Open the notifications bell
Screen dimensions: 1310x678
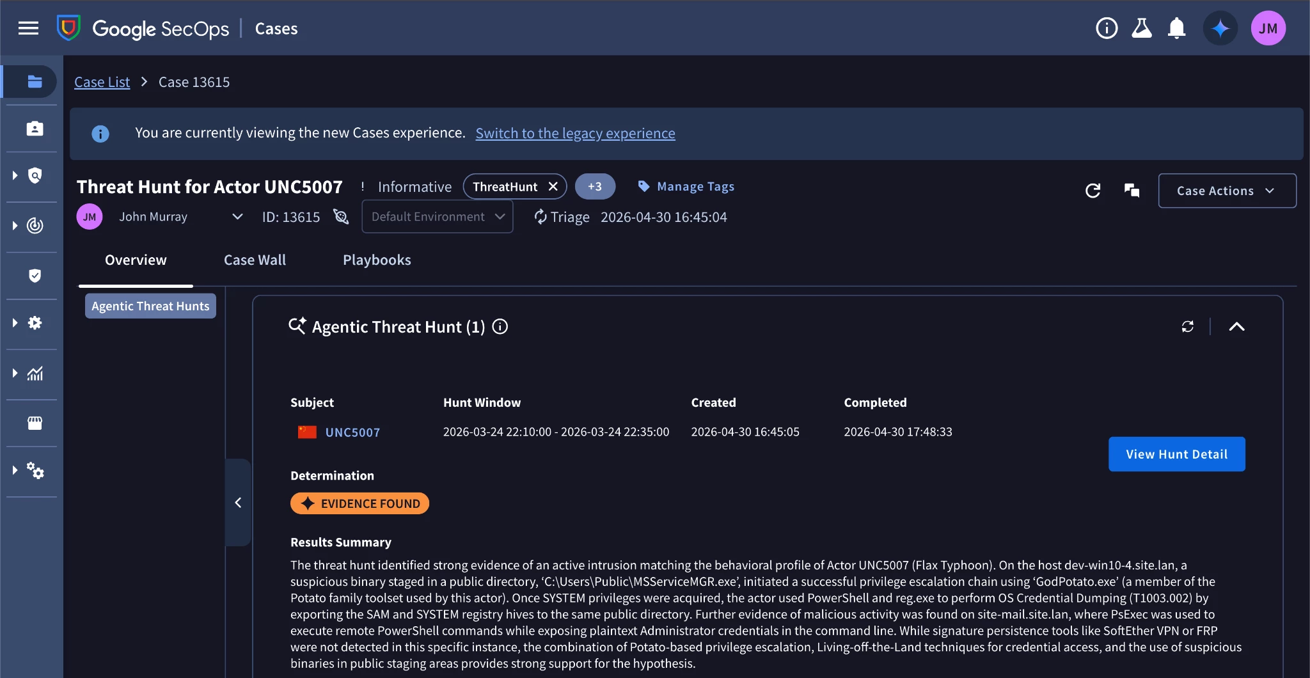coord(1177,28)
